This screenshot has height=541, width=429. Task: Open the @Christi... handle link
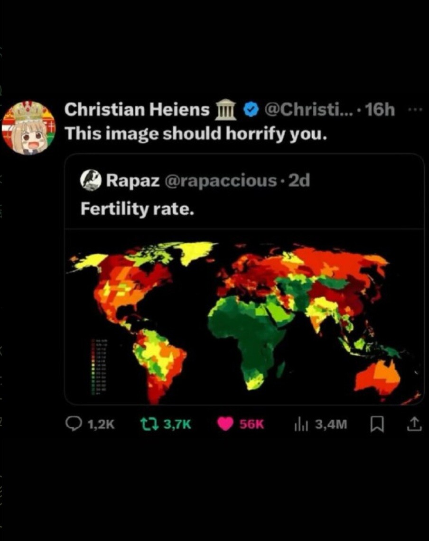tap(308, 110)
